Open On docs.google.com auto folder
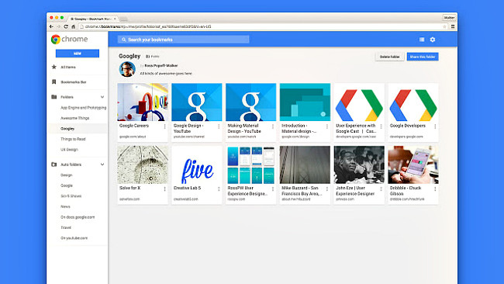 (x=78, y=217)
